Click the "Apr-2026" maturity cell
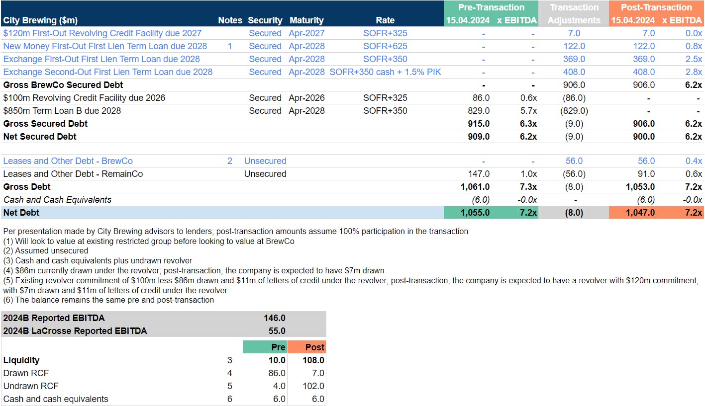The image size is (705, 406). pos(306,98)
